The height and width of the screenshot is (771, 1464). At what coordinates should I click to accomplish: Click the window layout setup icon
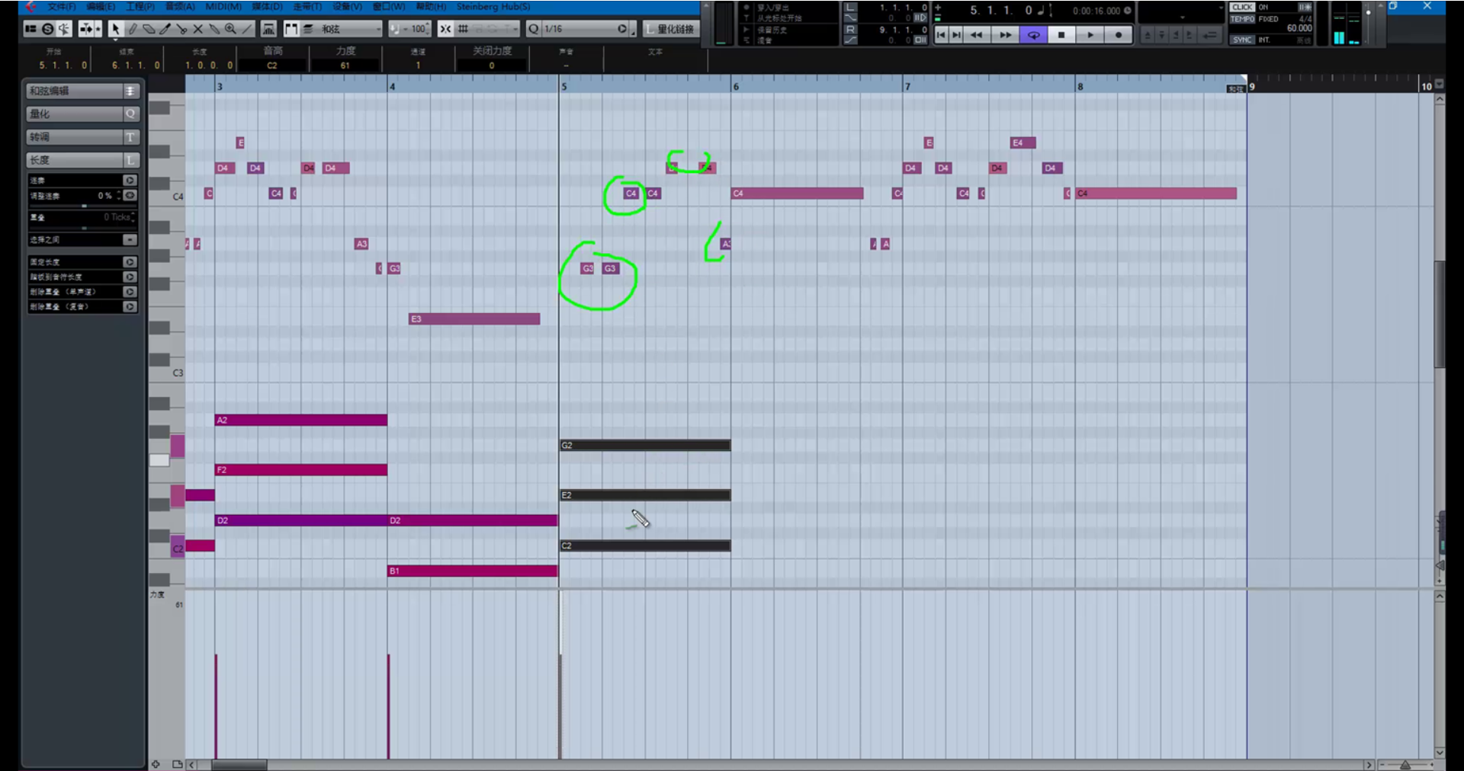coord(30,29)
